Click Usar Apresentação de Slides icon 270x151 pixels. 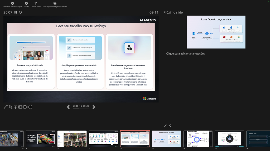click(55, 3)
